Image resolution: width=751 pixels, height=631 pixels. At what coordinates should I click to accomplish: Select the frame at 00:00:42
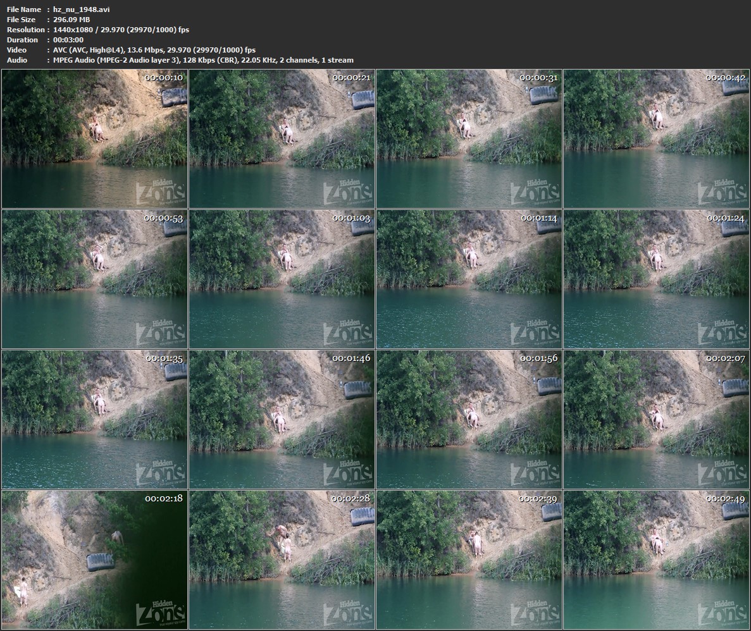click(x=656, y=138)
